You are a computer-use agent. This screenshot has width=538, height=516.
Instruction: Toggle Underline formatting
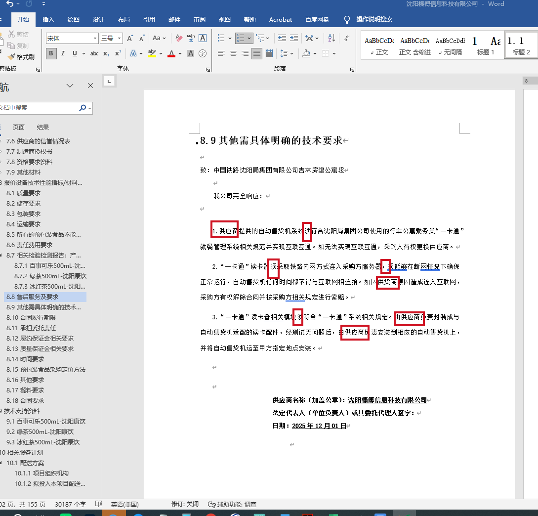[75, 53]
